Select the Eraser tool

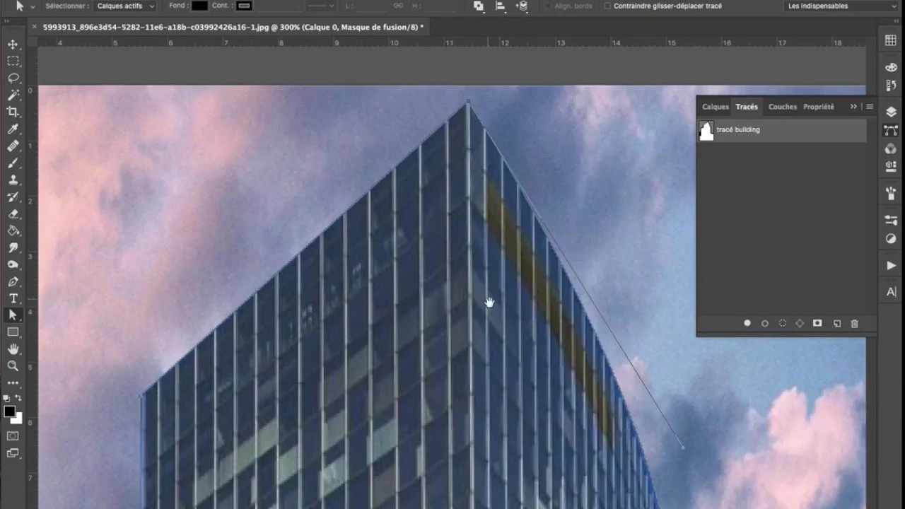[13, 213]
